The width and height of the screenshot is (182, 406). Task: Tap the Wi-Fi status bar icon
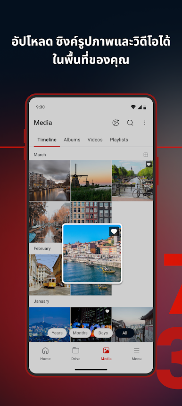[133, 107]
